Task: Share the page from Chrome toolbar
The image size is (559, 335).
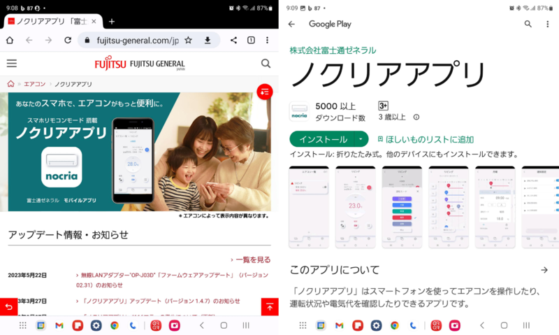Action: click(233, 41)
